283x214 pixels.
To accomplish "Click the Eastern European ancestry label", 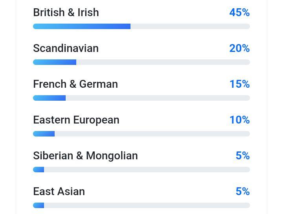I will pos(76,120).
